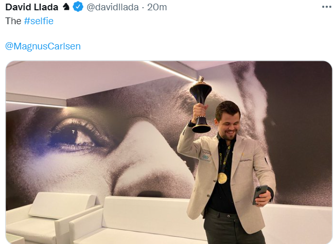Click the word "The" in tweet text
333x244 pixels.
[x=13, y=21]
